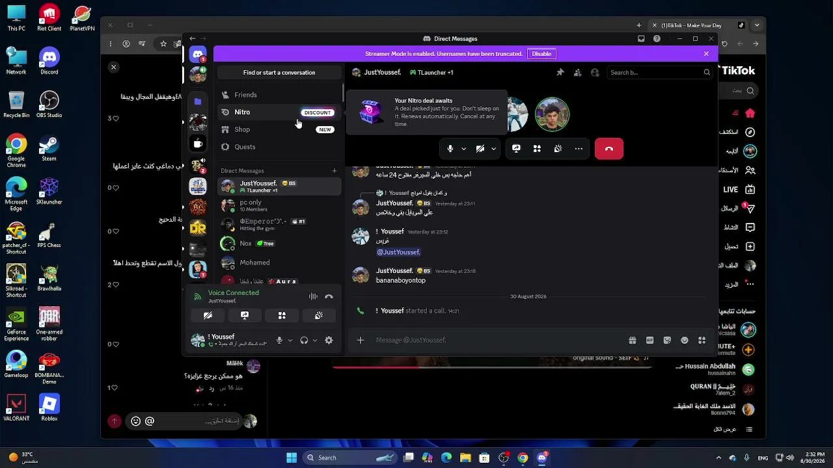Create a new DM with plus icon
The height and width of the screenshot is (468, 833).
pyautogui.click(x=335, y=171)
